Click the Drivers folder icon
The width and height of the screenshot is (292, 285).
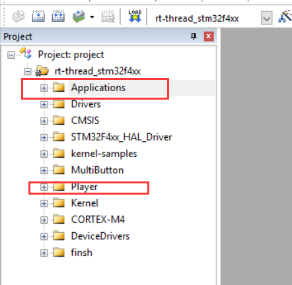(59, 104)
